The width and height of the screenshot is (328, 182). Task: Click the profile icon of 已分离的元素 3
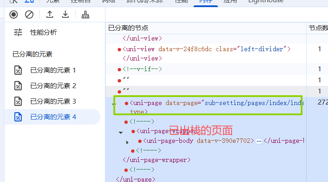pos(18,101)
